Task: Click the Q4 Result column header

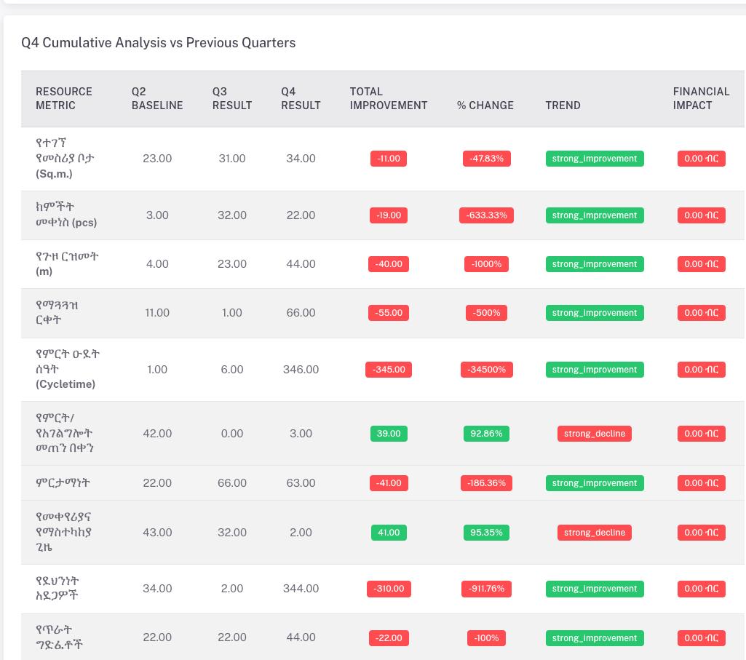Action: pos(301,98)
